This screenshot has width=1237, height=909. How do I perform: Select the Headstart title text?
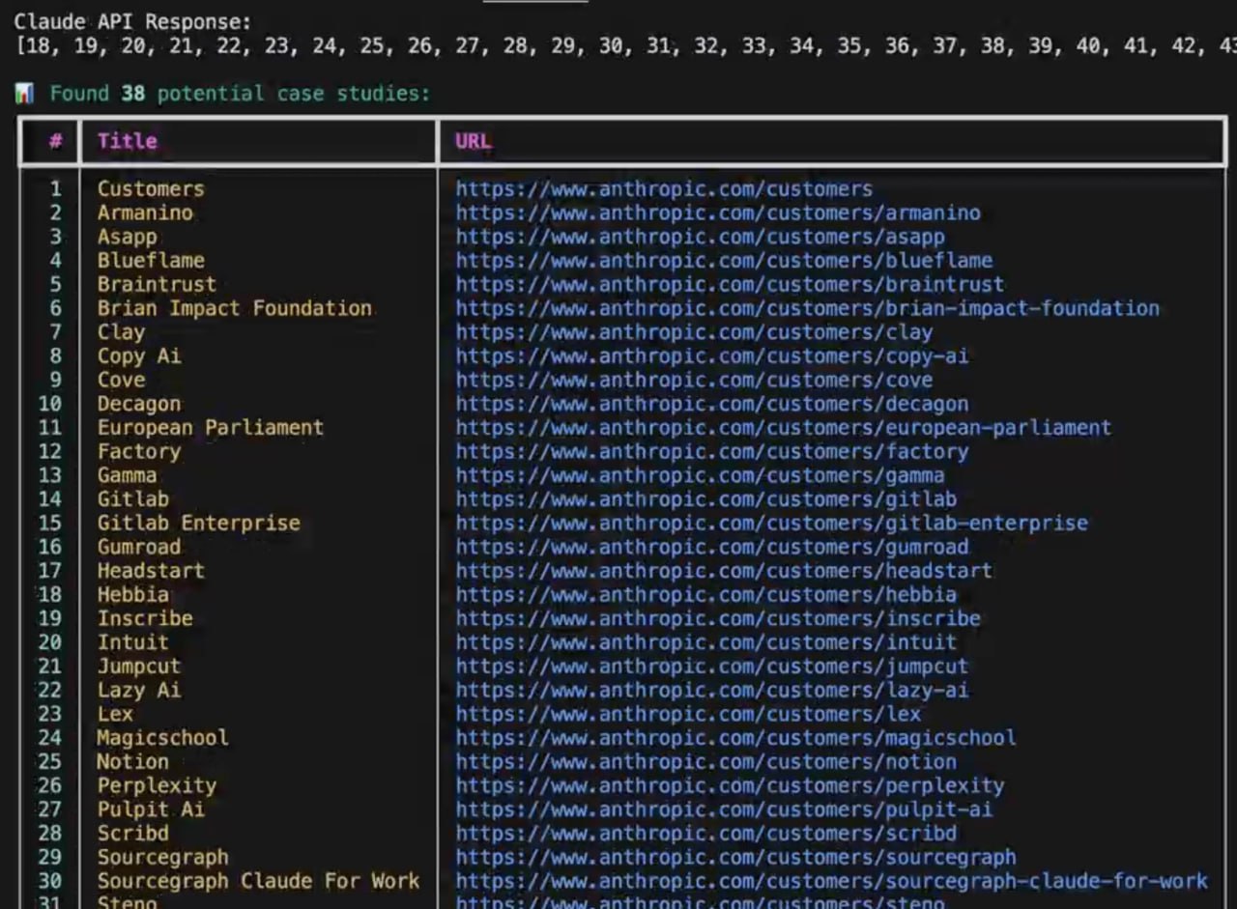coord(150,571)
